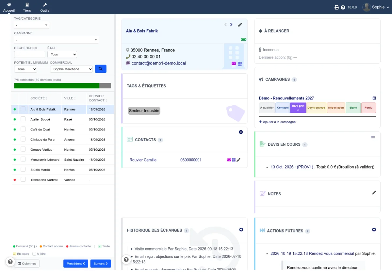The height and width of the screenshot is (272, 392).
Task: Select the purple RDV pris stage
Action: 298,108
